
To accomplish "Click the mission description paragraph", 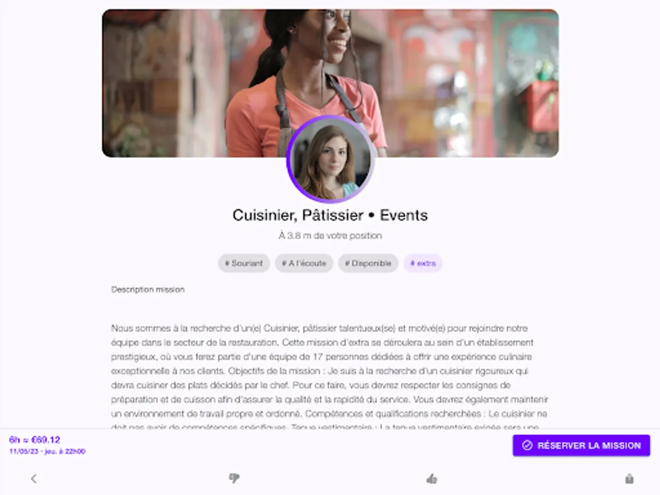I will 330,377.
